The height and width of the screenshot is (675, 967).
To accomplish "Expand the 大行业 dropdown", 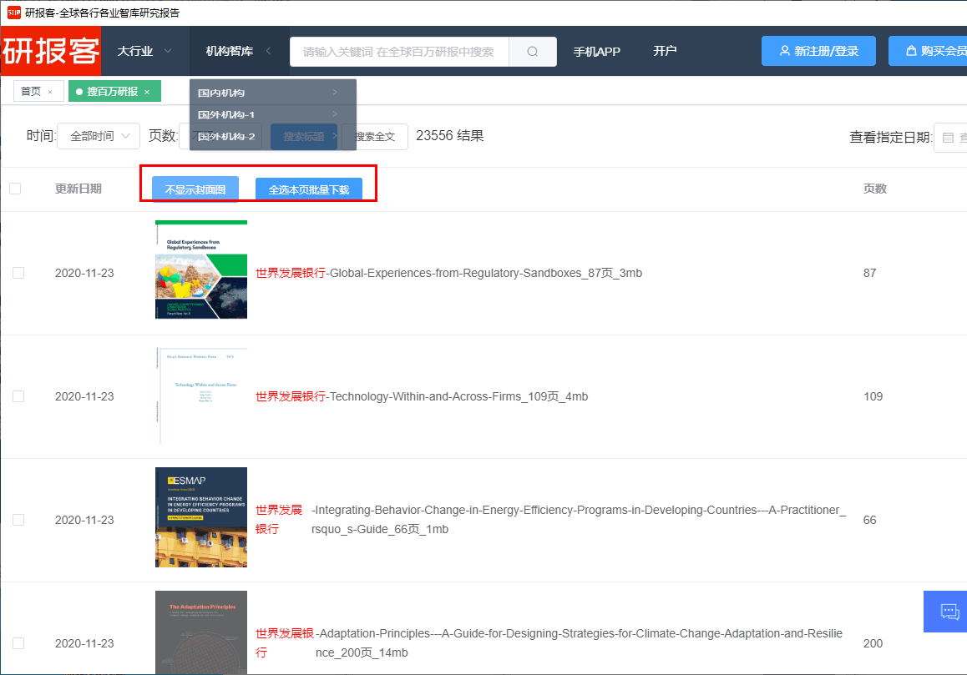I will point(145,51).
